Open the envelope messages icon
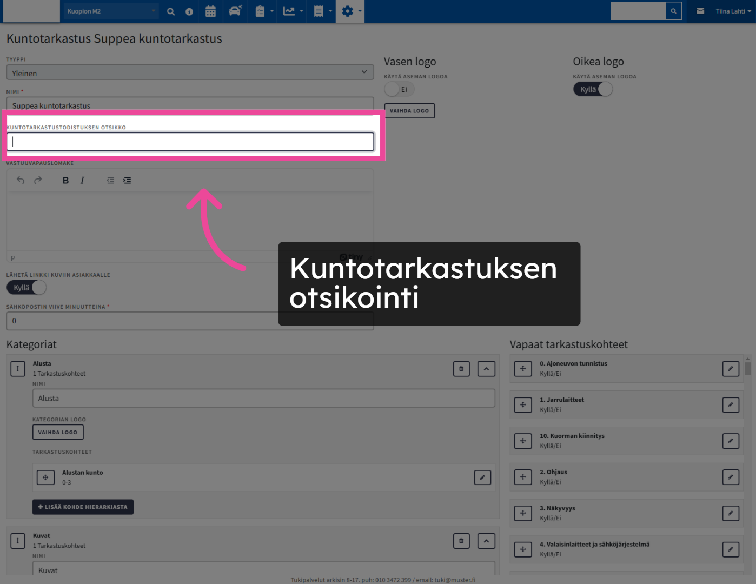The image size is (756, 584). pos(700,11)
